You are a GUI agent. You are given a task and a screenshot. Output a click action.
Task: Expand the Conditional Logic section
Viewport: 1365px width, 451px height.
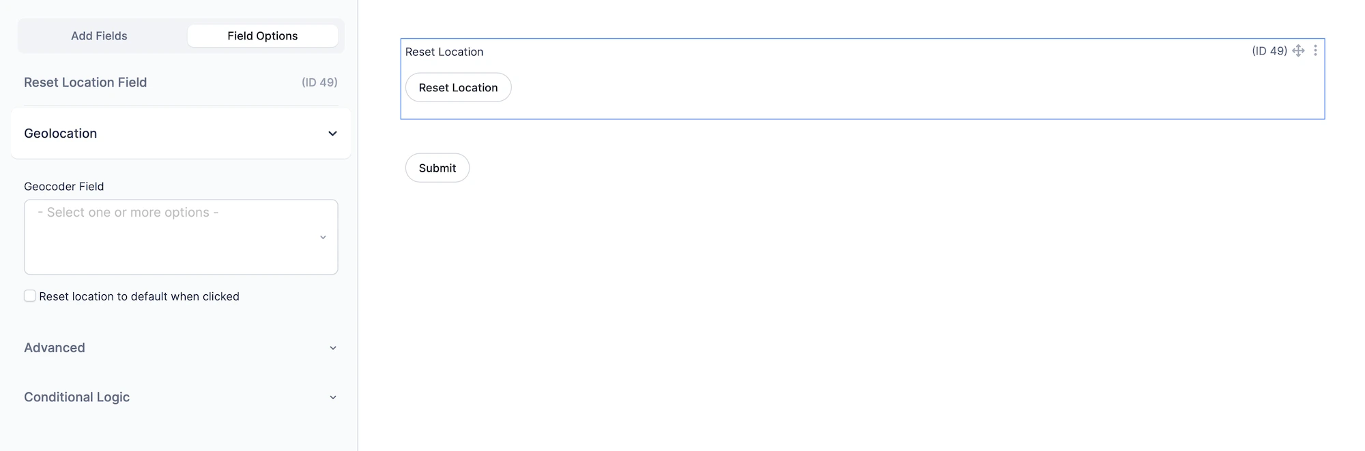[x=76, y=397]
